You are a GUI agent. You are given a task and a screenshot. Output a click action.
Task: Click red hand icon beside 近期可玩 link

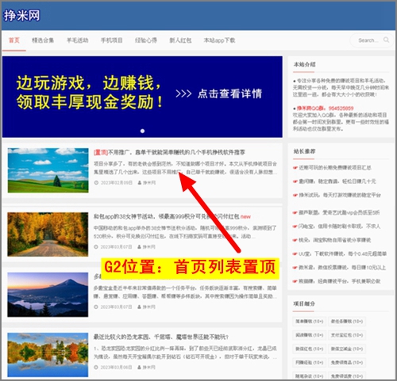[295, 168]
